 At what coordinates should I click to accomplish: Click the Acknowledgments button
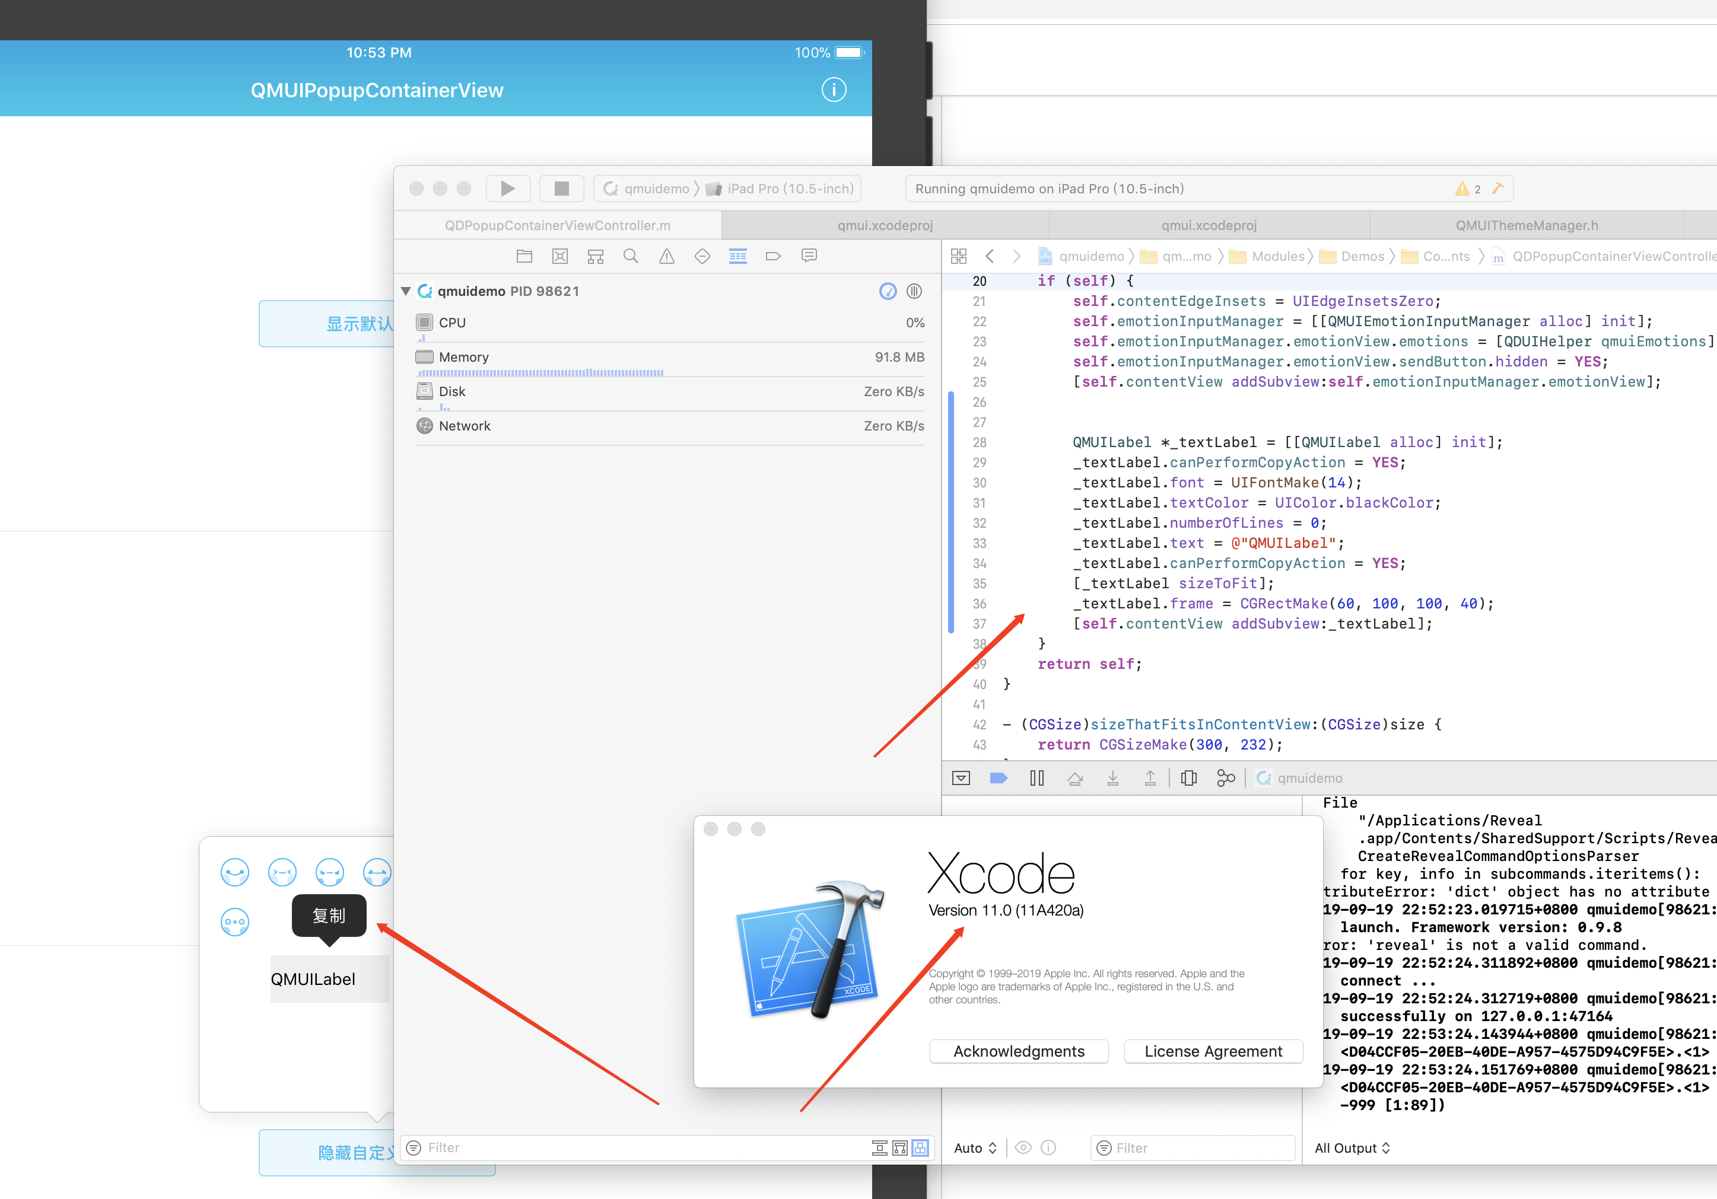(x=1019, y=1051)
